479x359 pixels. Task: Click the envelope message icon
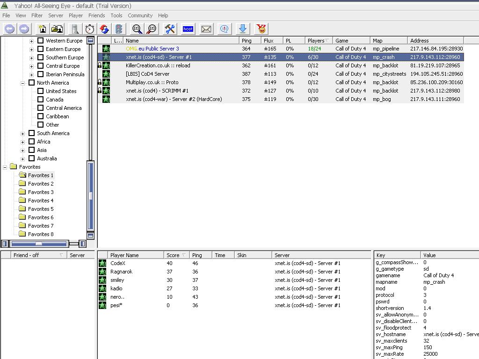pos(206,29)
